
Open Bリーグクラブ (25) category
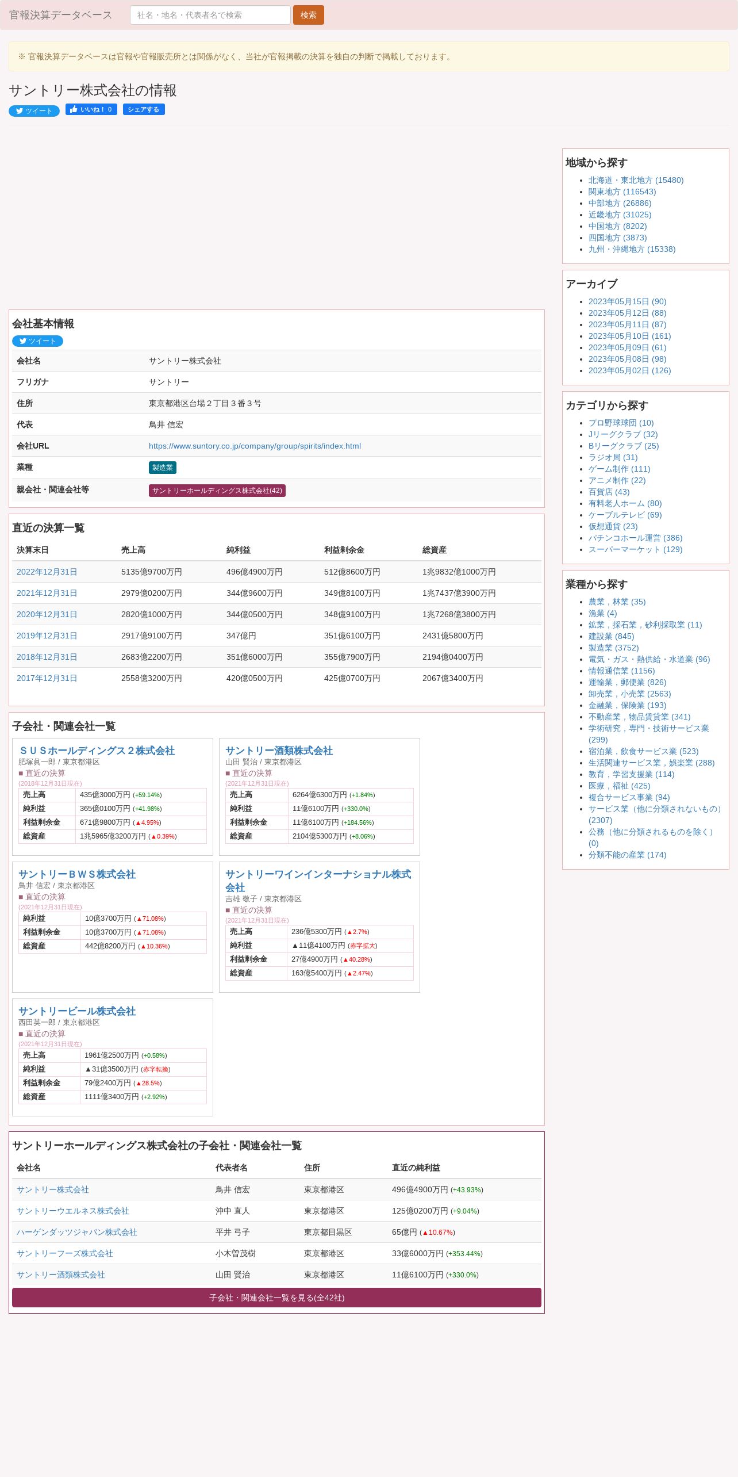pos(624,446)
